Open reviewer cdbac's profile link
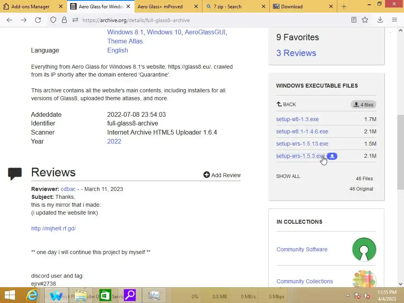 (68, 189)
